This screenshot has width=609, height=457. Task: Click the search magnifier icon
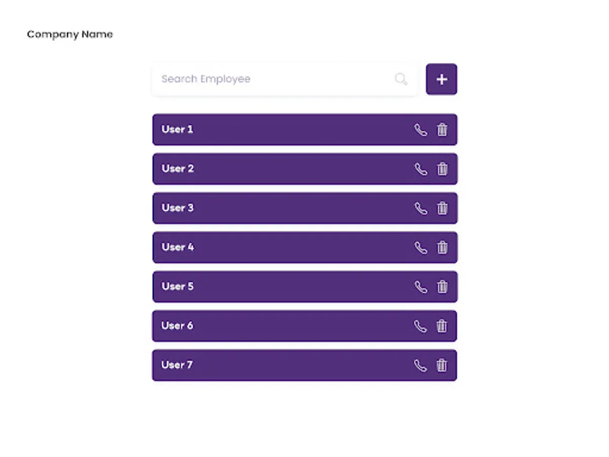point(401,79)
